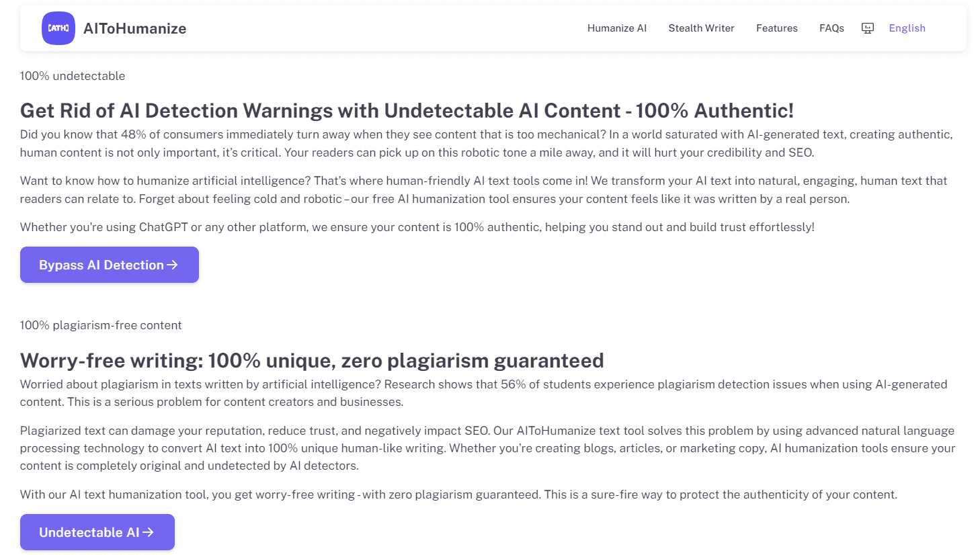Click the arrow icon inside Undetectable AI button
Screen dimensions: 978x555
(x=149, y=531)
